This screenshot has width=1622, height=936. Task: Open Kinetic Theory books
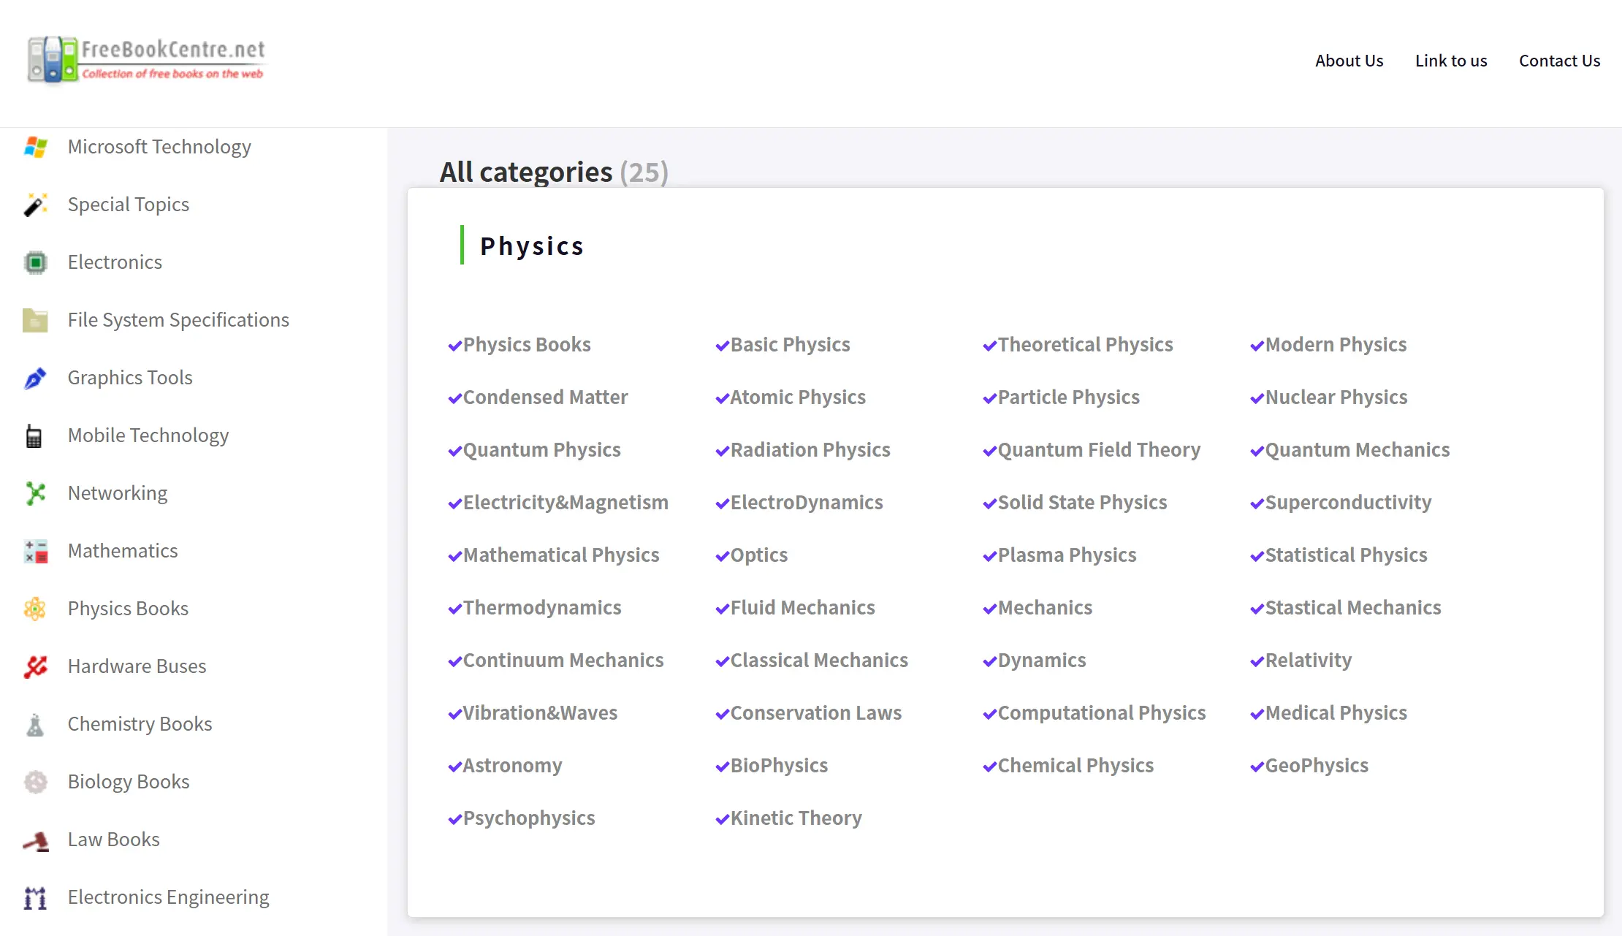796,818
